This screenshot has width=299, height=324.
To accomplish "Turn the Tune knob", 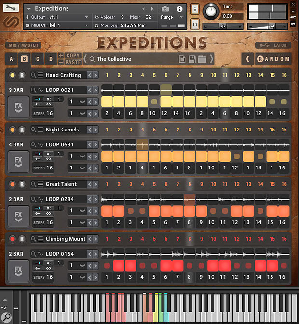I will click(x=211, y=12).
